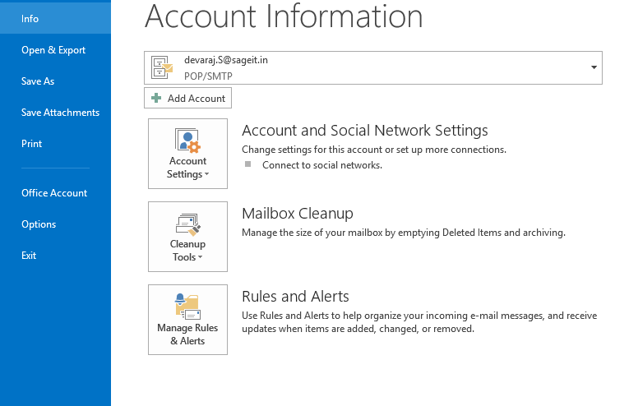Click Exit in the sidebar
Viewport: 638px width, 406px height.
(29, 256)
